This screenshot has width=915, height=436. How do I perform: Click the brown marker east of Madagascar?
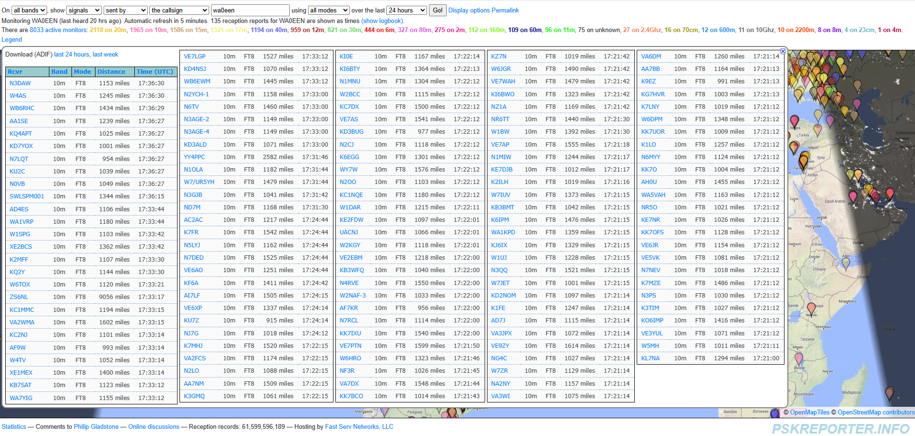click(x=889, y=393)
